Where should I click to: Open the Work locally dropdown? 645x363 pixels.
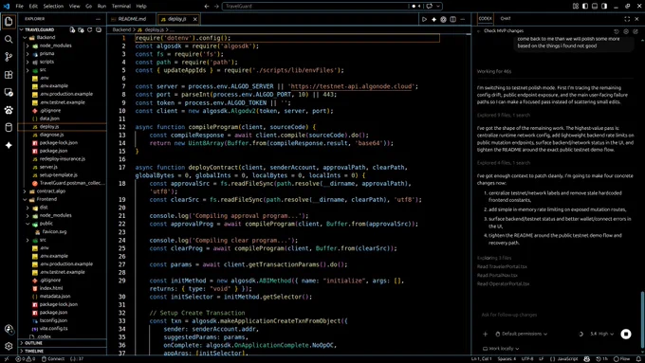tap(501, 349)
